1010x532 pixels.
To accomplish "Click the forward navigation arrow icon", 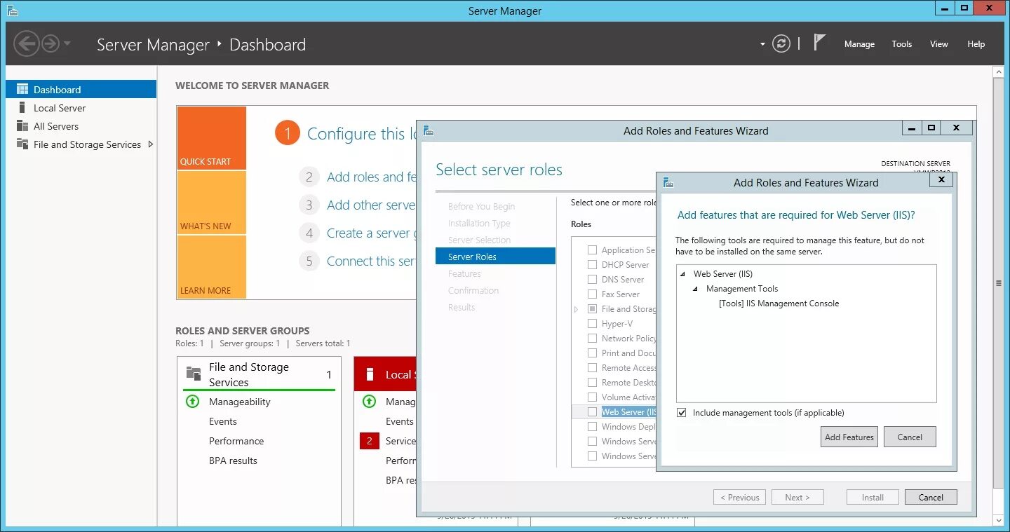I will [50, 44].
